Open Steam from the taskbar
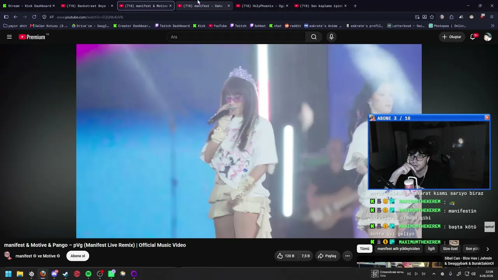This screenshot has height=280, width=498. [65, 274]
